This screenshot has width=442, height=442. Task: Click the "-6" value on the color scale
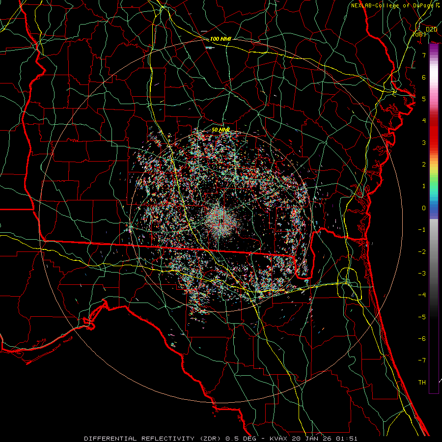[422, 339]
